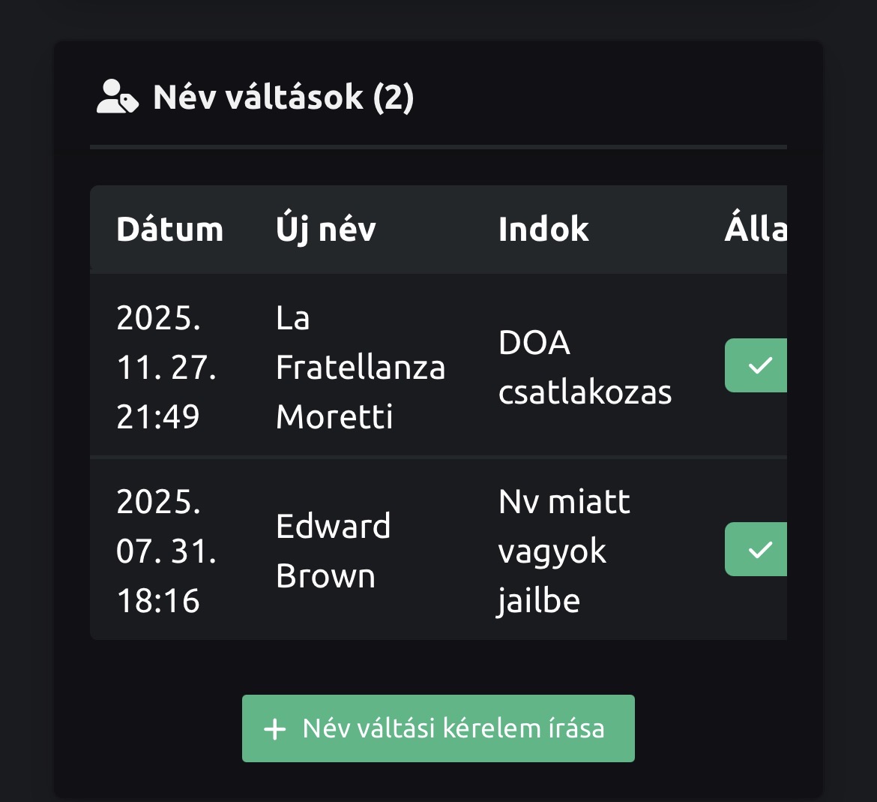
Task: Select the 2025. 07. 31. 18:16 date cell
Action: click(x=166, y=551)
